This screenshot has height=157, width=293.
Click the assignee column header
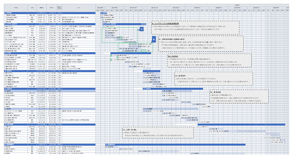coord(30,7)
